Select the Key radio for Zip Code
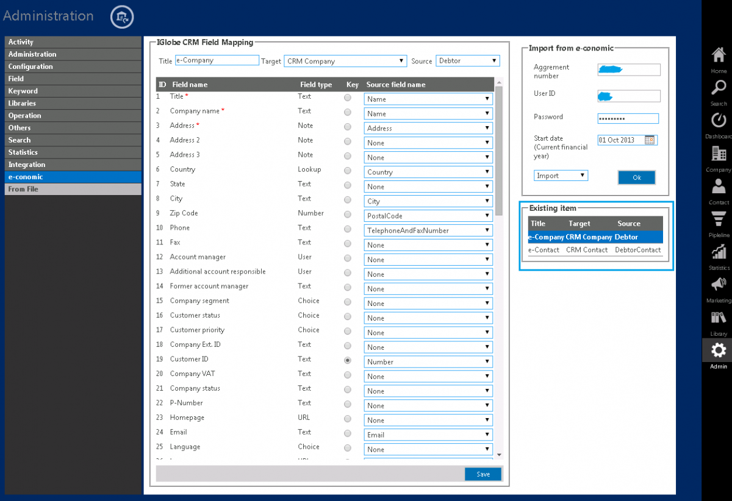Screen dimensions: 732x501 click(x=348, y=215)
